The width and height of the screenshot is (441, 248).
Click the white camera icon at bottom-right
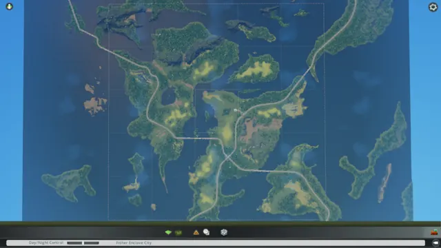pyautogui.click(x=435, y=242)
